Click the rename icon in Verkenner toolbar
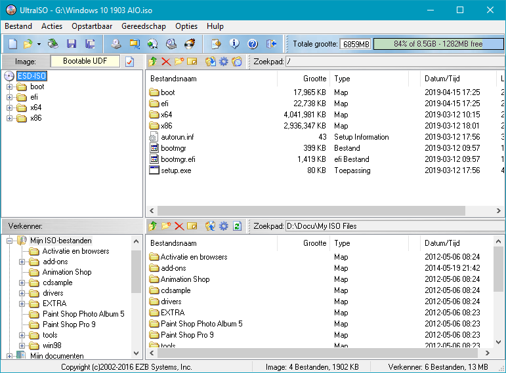This screenshot has width=506, height=373. tap(192, 226)
